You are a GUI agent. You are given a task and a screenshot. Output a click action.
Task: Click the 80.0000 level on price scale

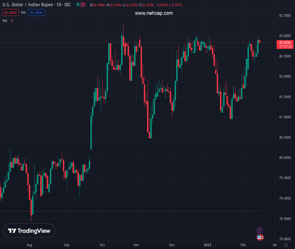[x=285, y=158]
